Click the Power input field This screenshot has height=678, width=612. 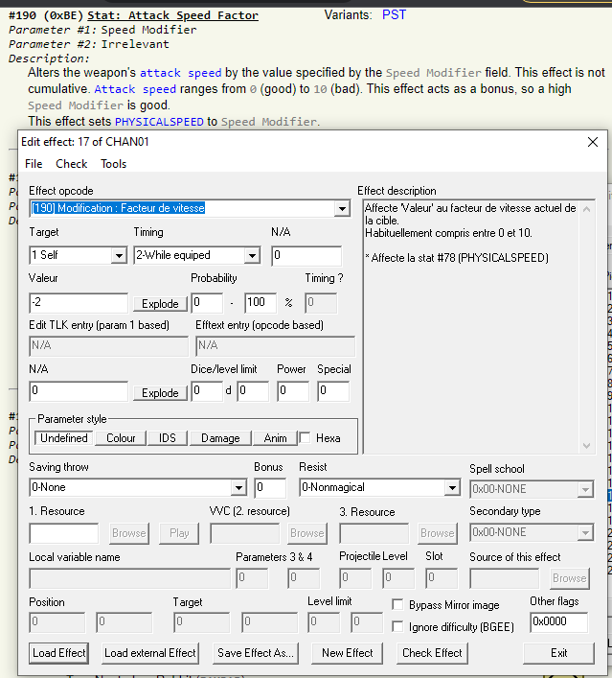click(x=293, y=391)
